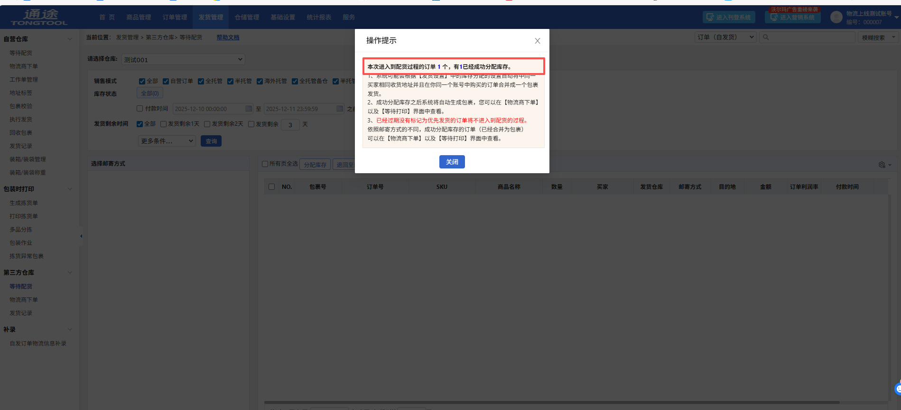This screenshot has width=901, height=410.
Task: Enable the 付款时间 checkbox
Action: [x=140, y=109]
